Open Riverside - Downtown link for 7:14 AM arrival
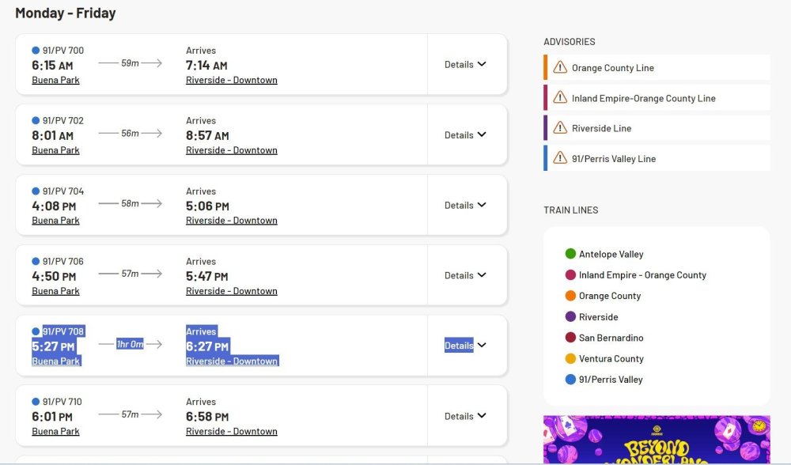 click(x=231, y=80)
